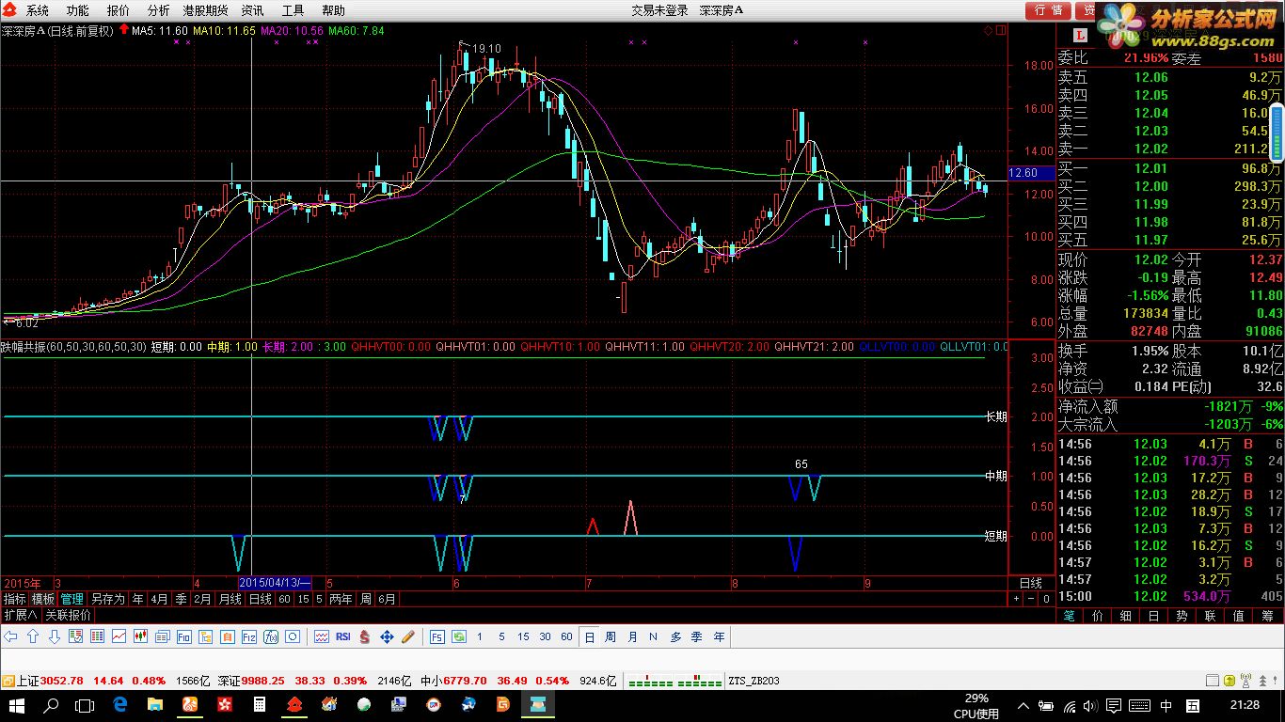Viewport: 1285px width, 722px height.
Task: Click the 筹 tab in right panel
Action: coord(1267,616)
